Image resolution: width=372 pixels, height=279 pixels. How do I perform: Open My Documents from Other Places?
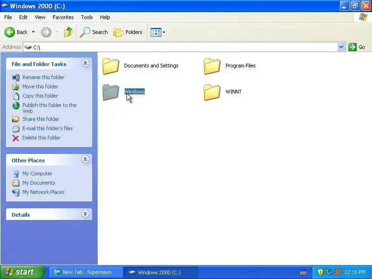(39, 183)
